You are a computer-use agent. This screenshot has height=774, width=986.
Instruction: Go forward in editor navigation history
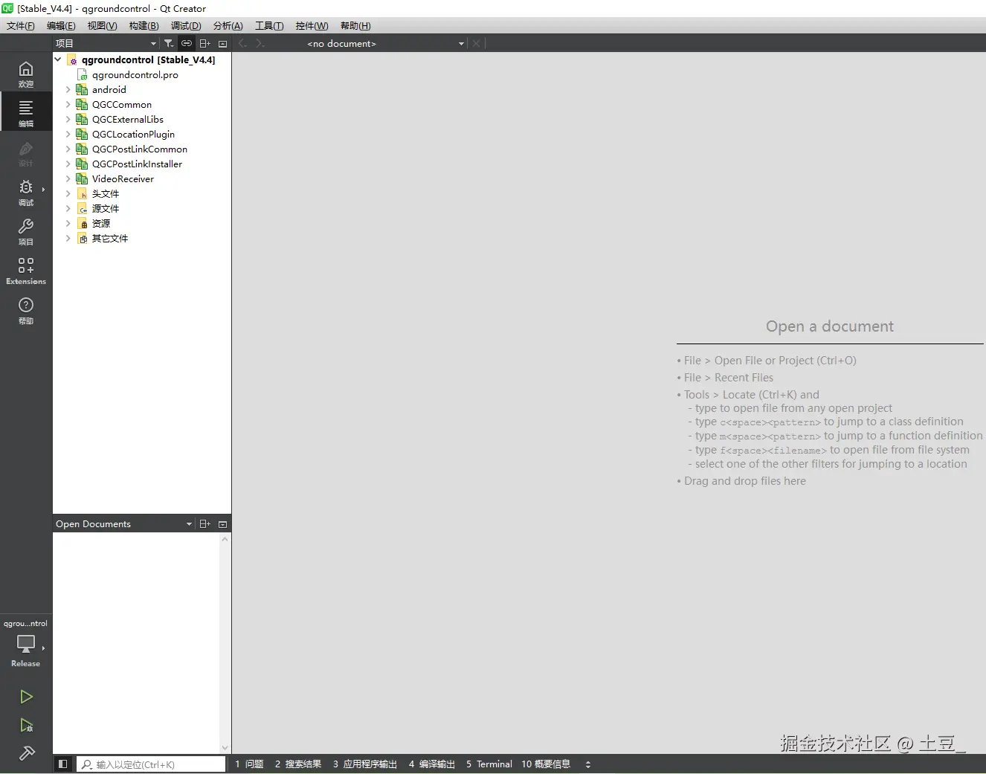260,43
